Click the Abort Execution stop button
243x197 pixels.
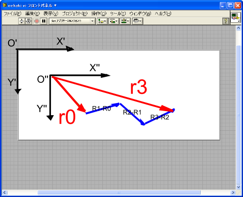37,21
